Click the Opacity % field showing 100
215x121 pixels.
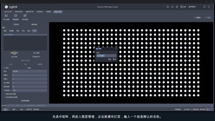[30, 90]
